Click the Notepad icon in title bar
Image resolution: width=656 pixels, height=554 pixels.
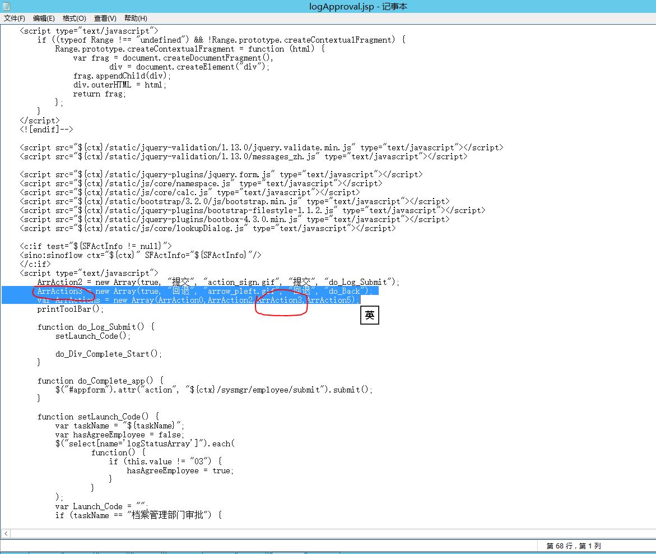point(6,6)
